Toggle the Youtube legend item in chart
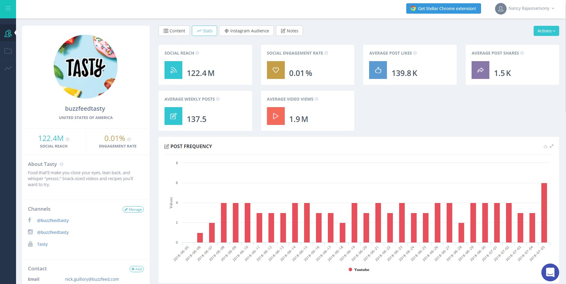Image resolution: width=566 pixels, height=284 pixels. click(359, 269)
